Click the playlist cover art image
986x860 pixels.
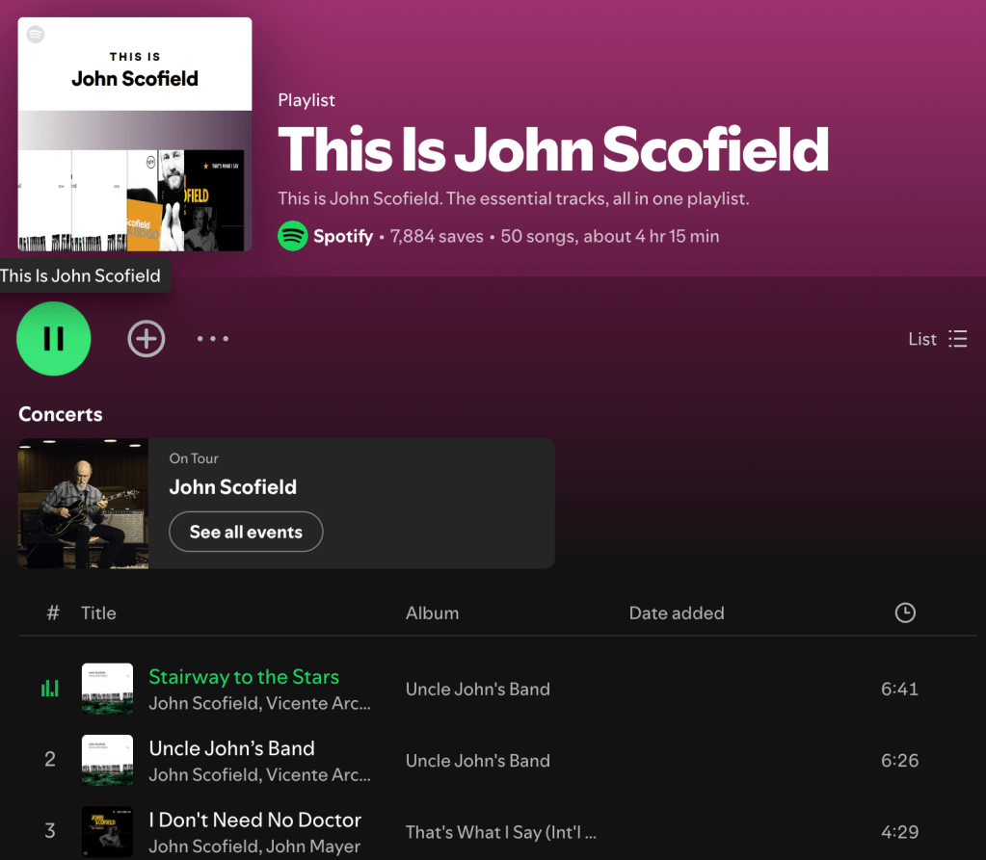(x=135, y=134)
